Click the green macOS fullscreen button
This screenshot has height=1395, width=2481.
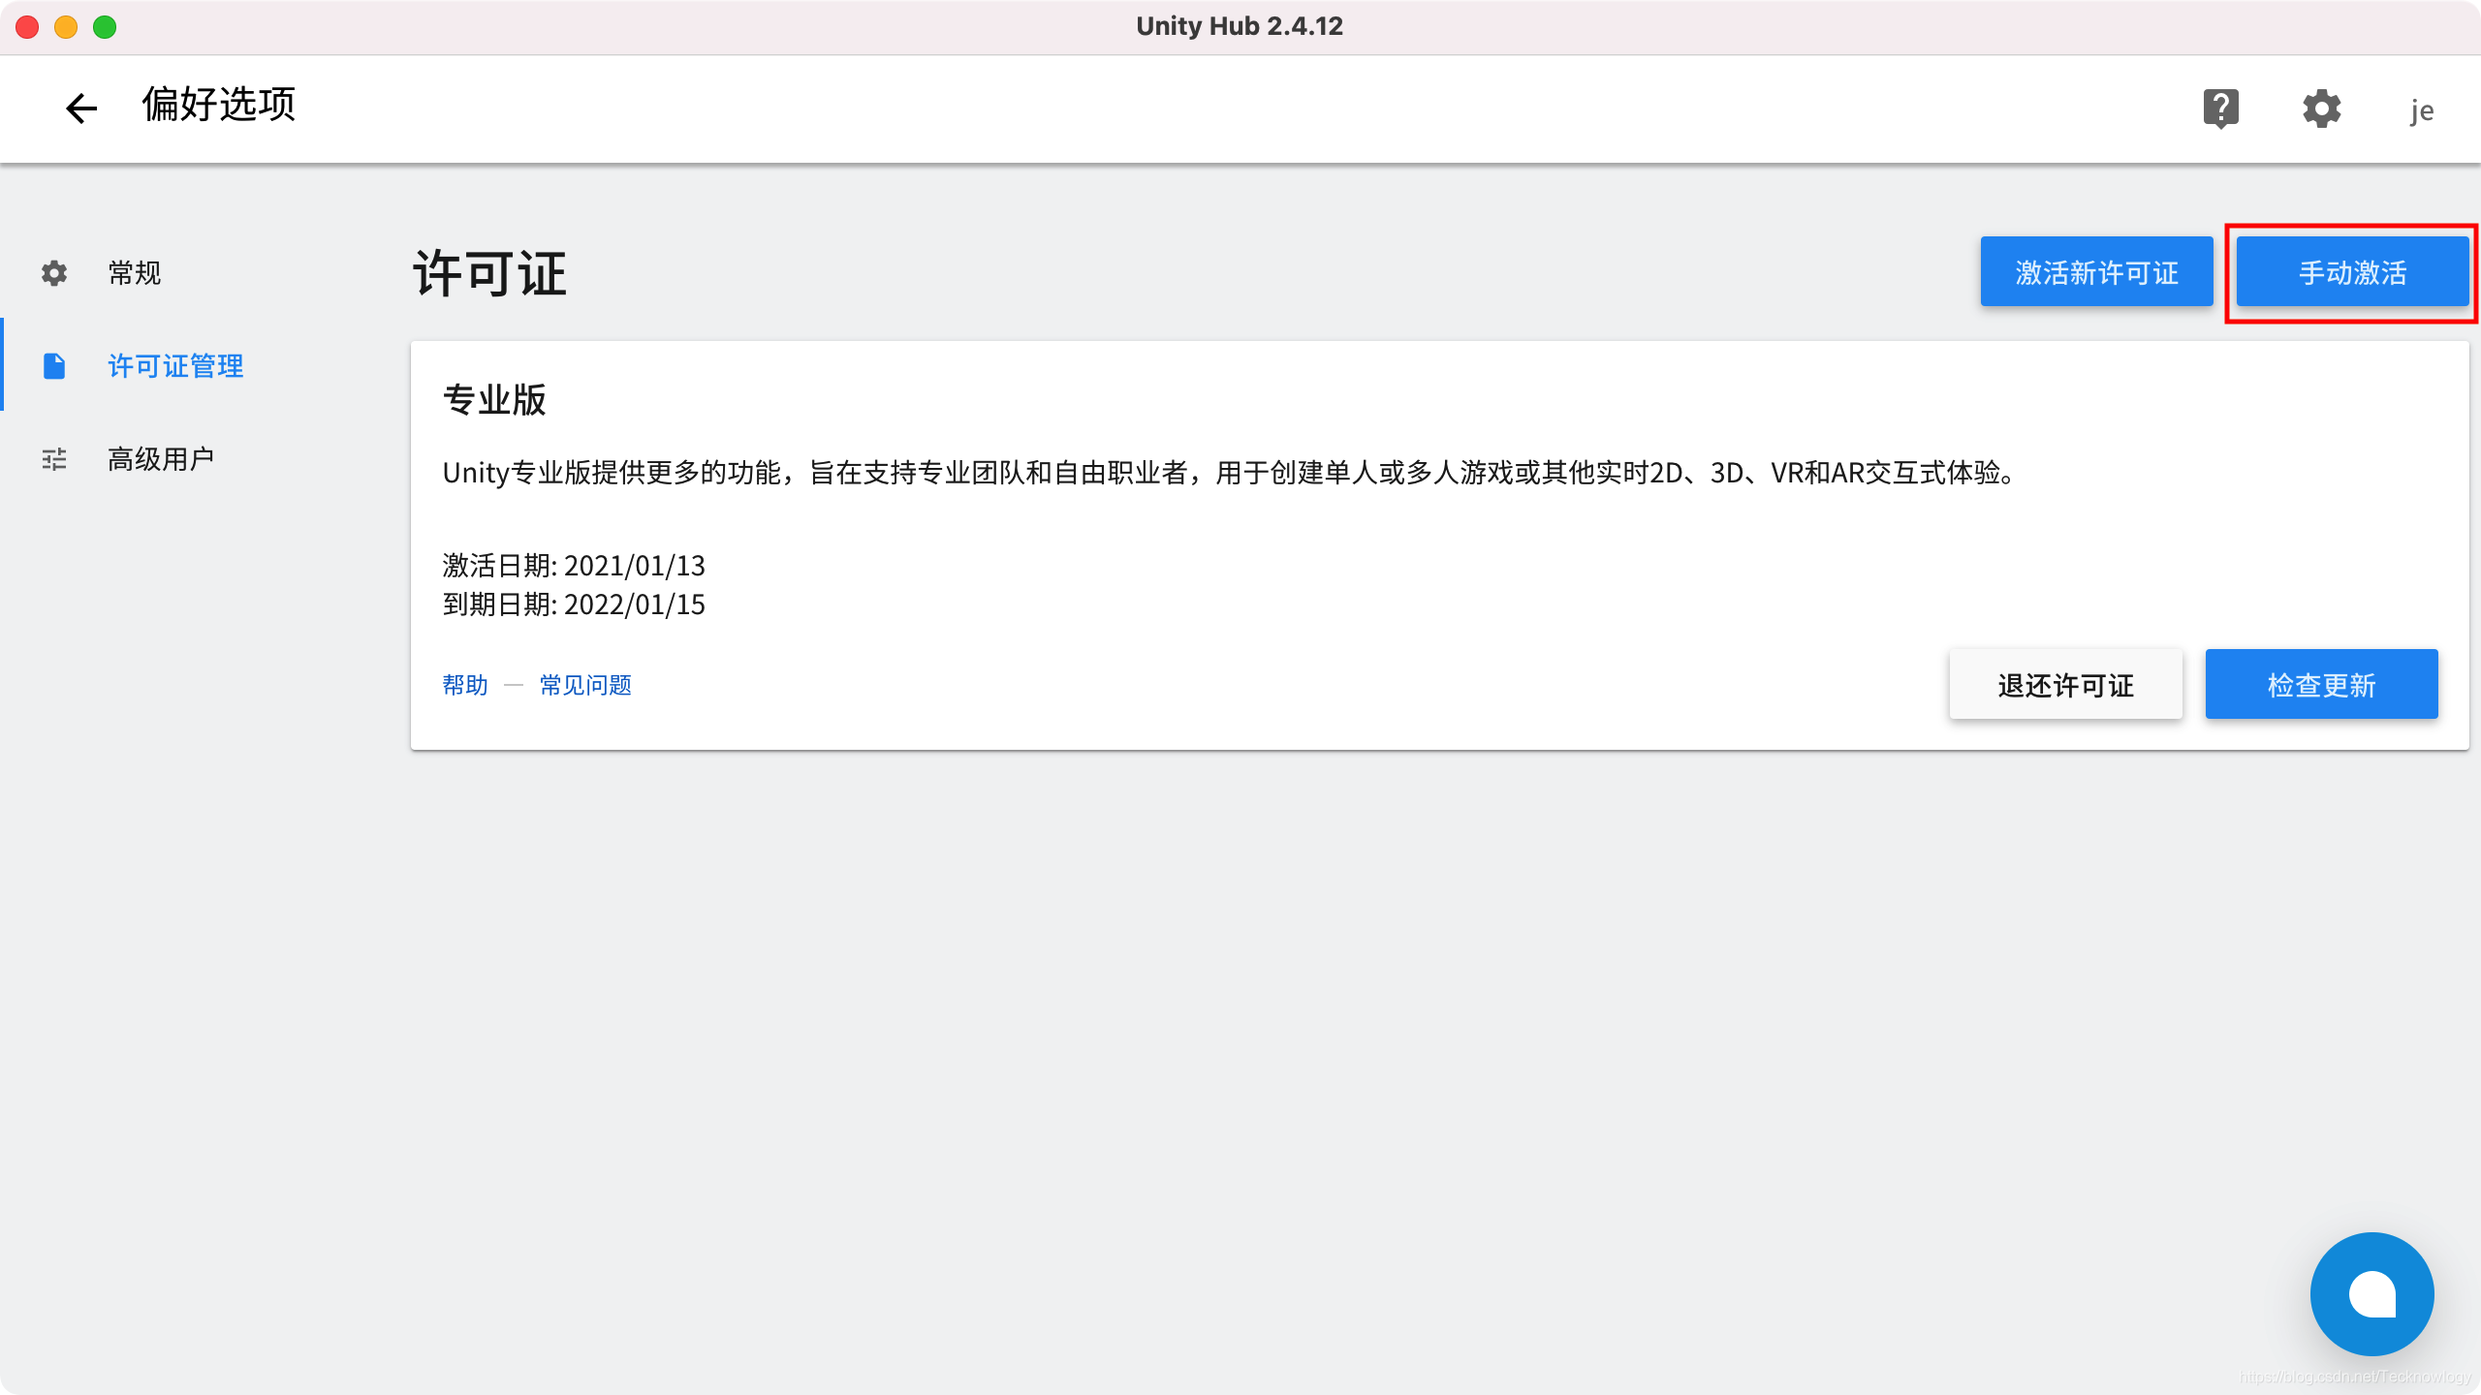105,27
